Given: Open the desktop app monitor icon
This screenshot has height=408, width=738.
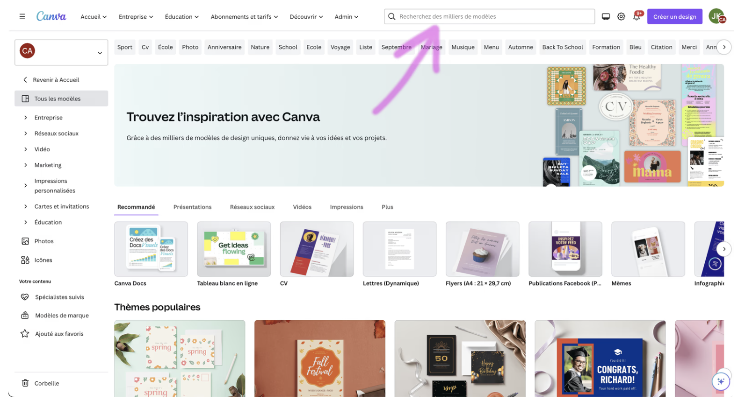Looking at the screenshot, I should tap(606, 16).
